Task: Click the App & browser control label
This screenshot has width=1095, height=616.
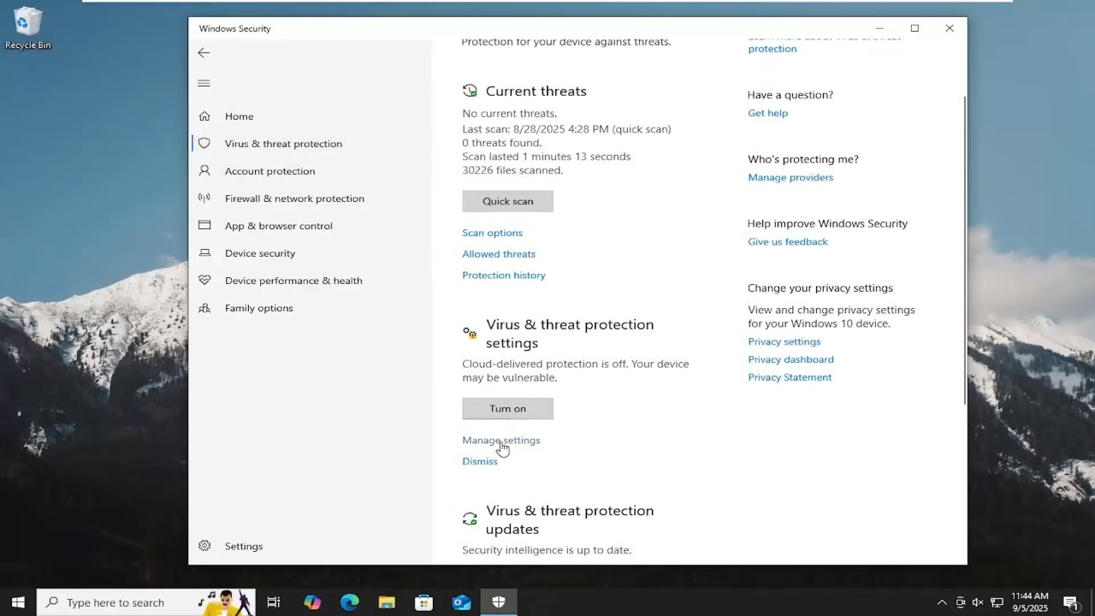Action: [279, 226]
